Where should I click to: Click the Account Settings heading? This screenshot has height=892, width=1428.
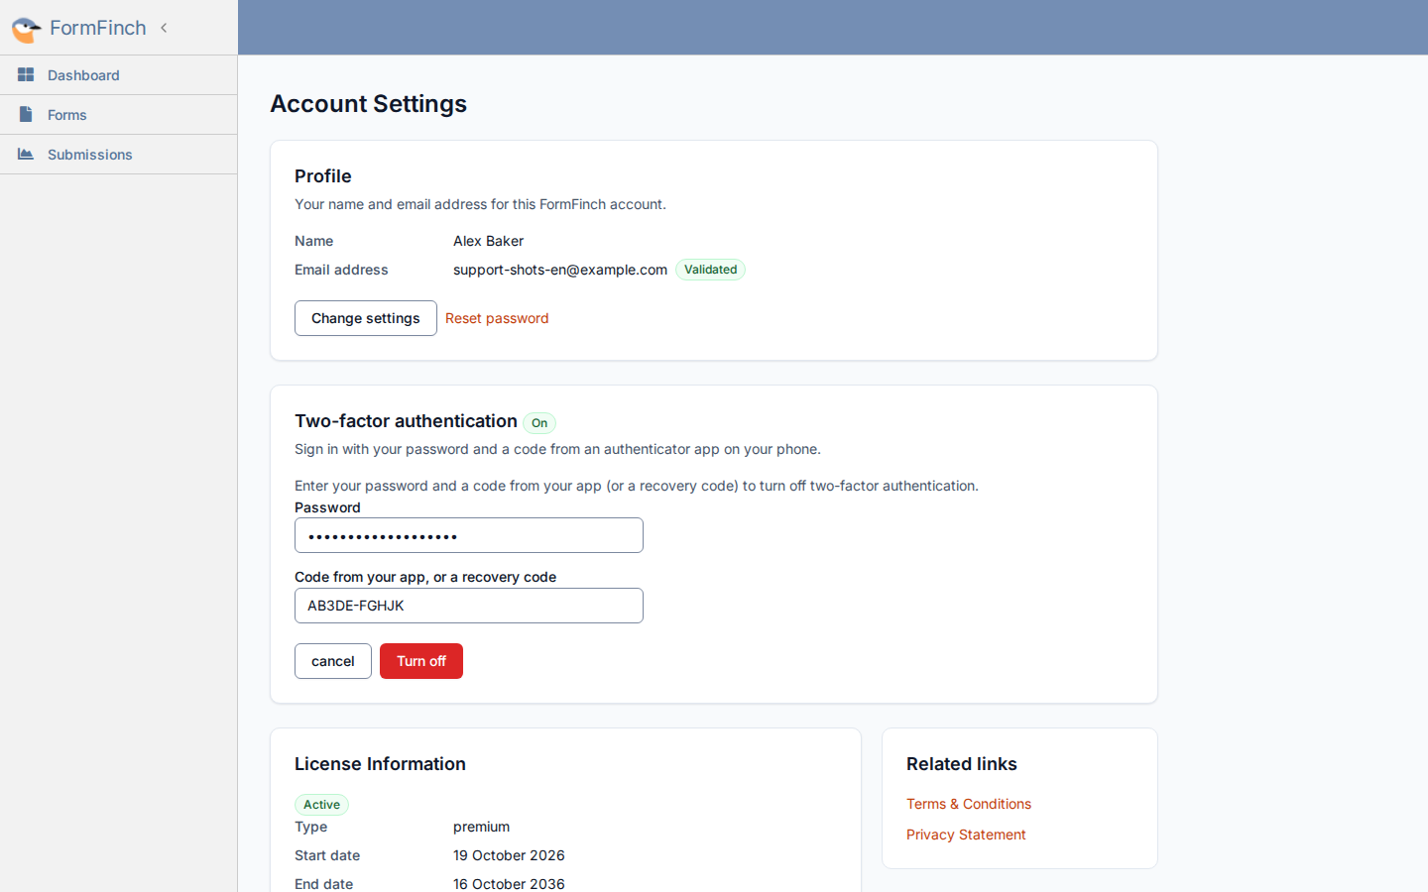tap(369, 104)
